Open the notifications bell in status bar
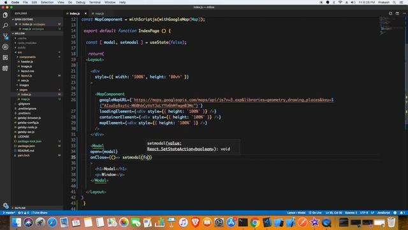408x230 pixels. point(402,213)
